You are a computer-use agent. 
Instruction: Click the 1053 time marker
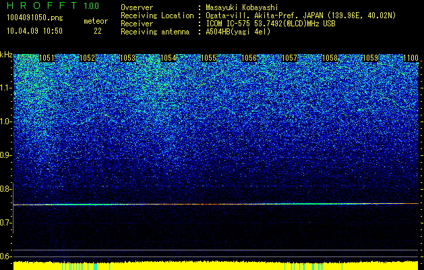click(127, 58)
